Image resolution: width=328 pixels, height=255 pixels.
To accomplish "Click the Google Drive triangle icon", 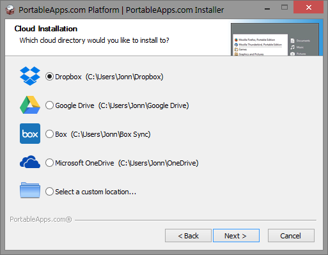I will tap(30, 105).
